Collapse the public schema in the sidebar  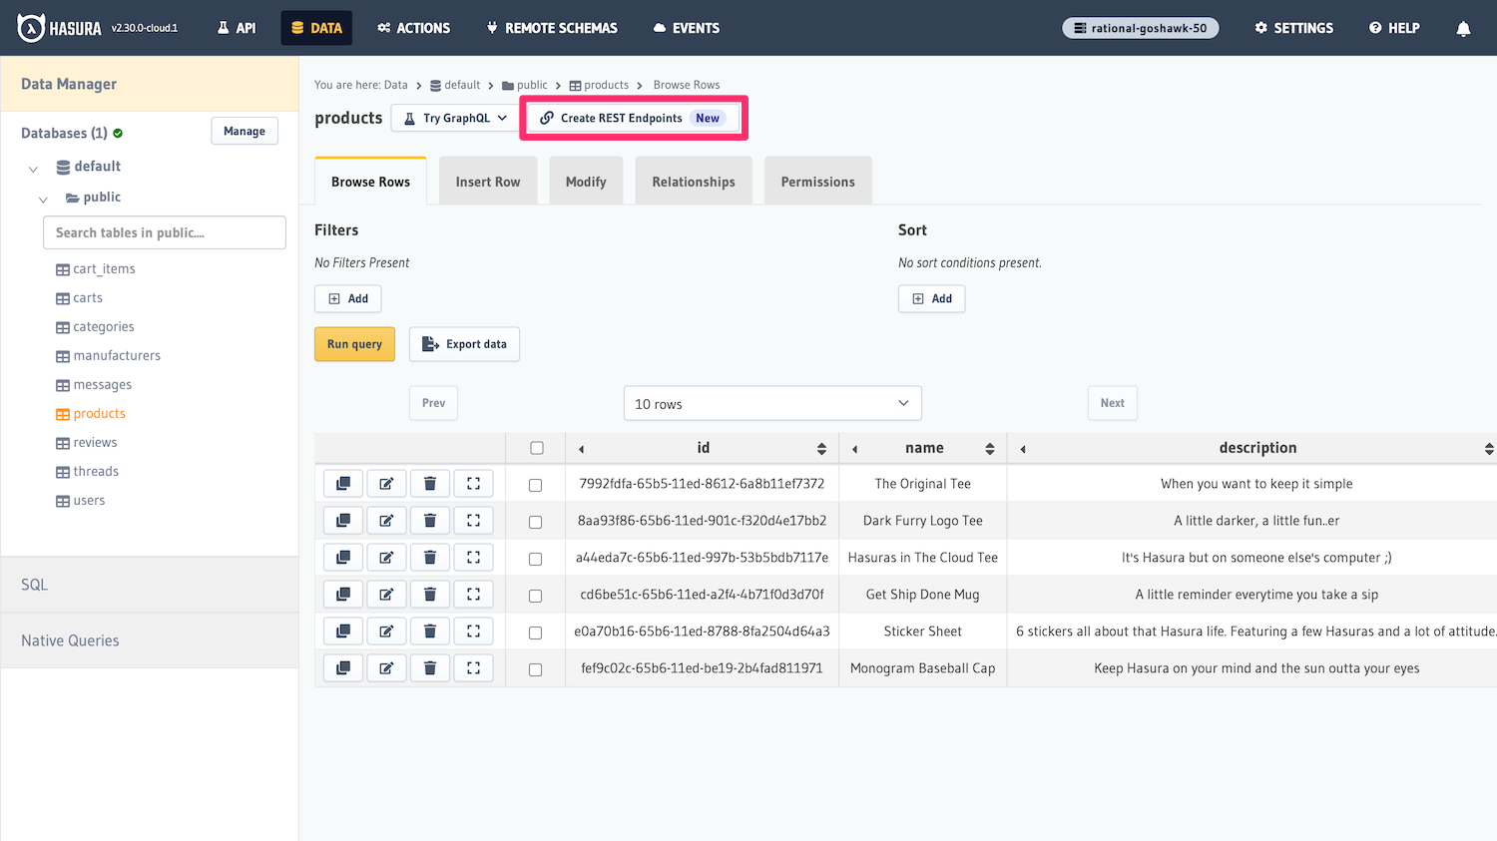(43, 199)
